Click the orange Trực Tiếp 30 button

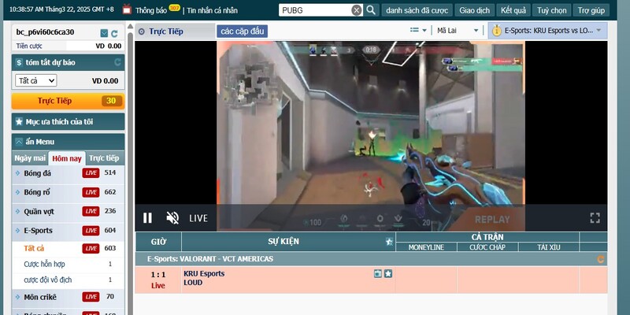point(68,102)
